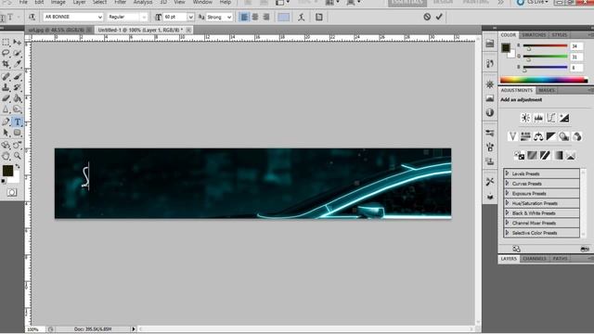The width and height of the screenshot is (594, 334).
Task: Select the Paint Bucket tool
Action: pos(18,98)
